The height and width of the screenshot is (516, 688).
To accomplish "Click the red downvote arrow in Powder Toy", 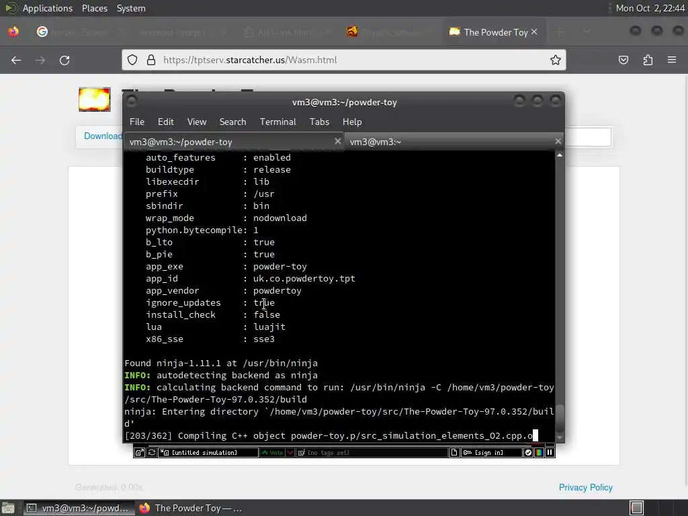I will (x=290, y=452).
